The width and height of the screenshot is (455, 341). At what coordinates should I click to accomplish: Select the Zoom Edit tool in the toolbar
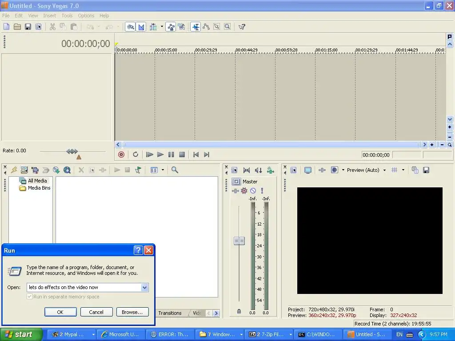click(227, 27)
